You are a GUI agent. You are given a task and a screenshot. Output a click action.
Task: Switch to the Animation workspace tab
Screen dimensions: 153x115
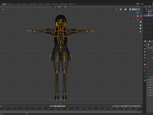pos(48,4)
